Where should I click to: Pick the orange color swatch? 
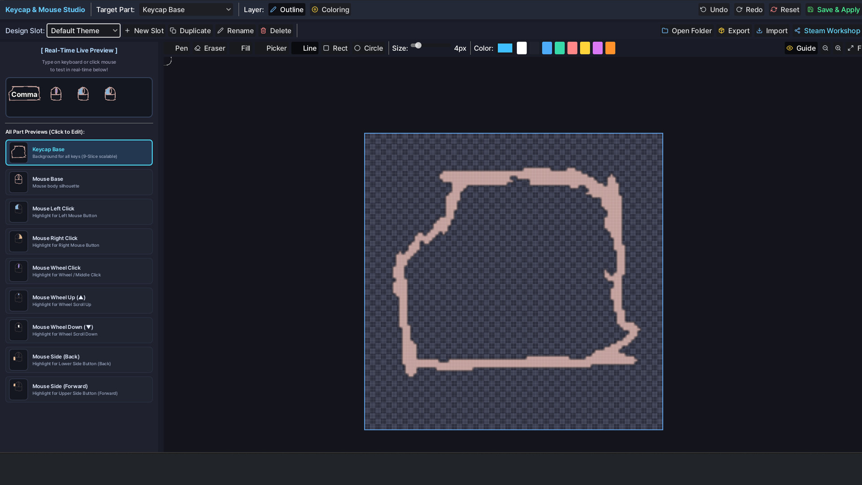[610, 48]
